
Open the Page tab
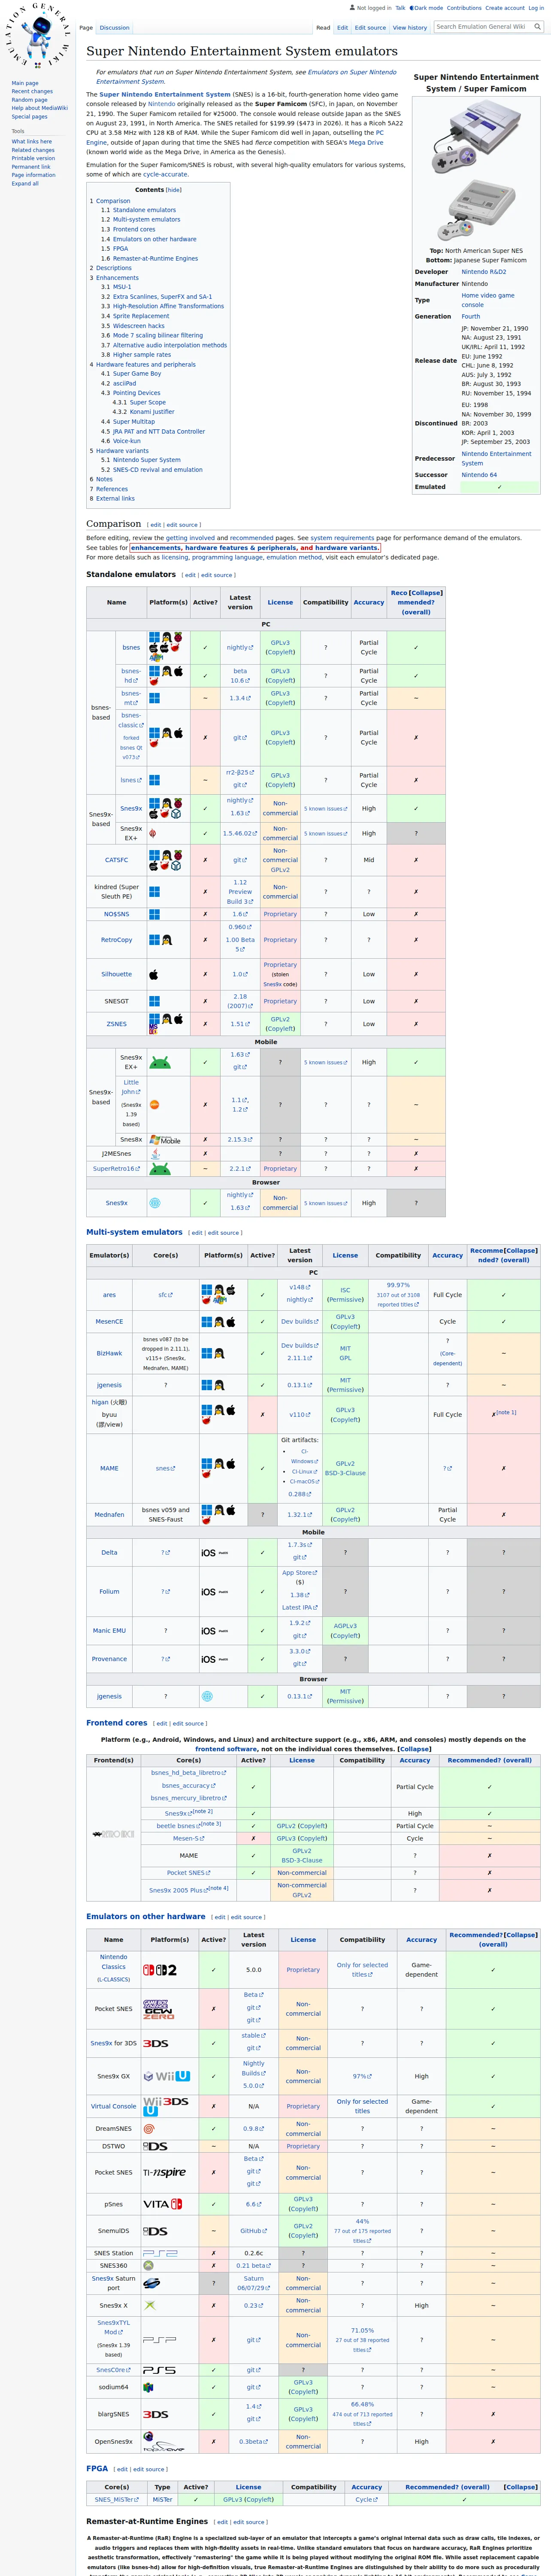[x=86, y=28]
